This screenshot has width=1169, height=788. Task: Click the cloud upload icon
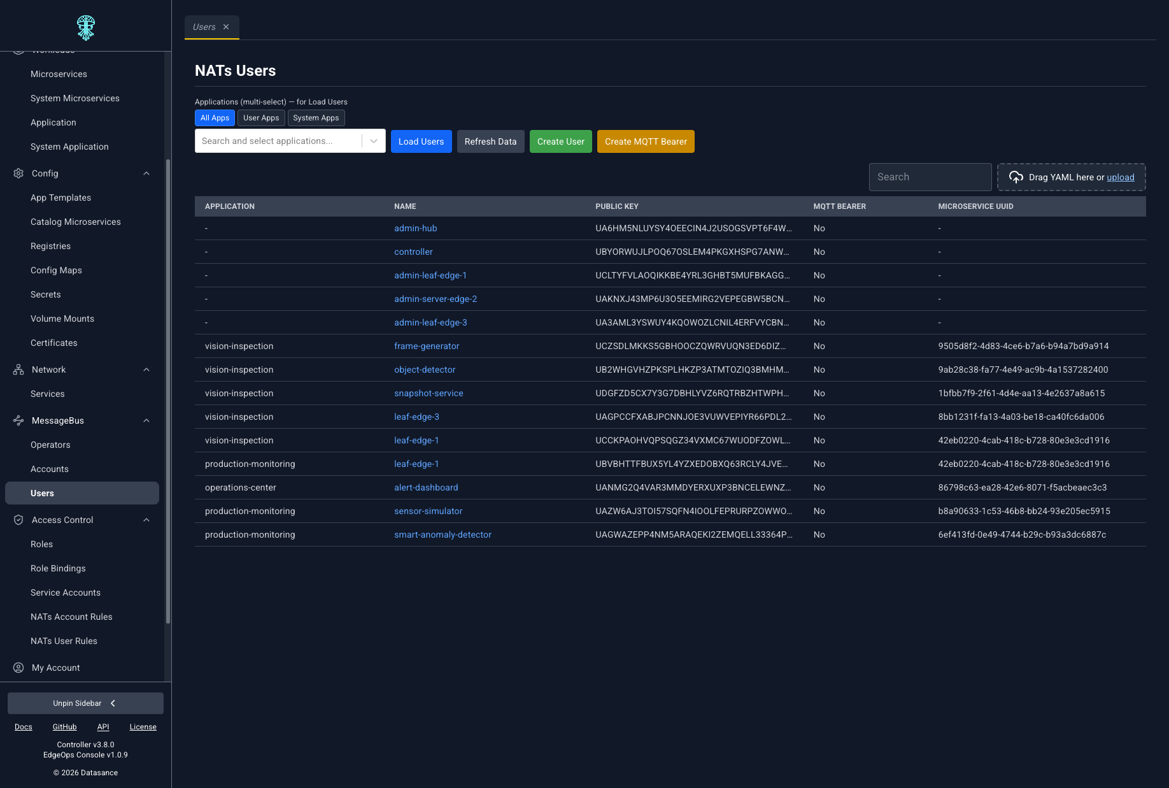[1016, 177]
